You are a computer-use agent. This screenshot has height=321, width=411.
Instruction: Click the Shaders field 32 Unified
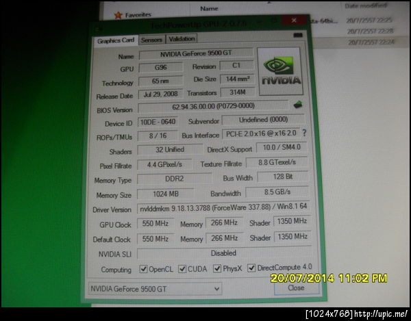[x=170, y=149]
